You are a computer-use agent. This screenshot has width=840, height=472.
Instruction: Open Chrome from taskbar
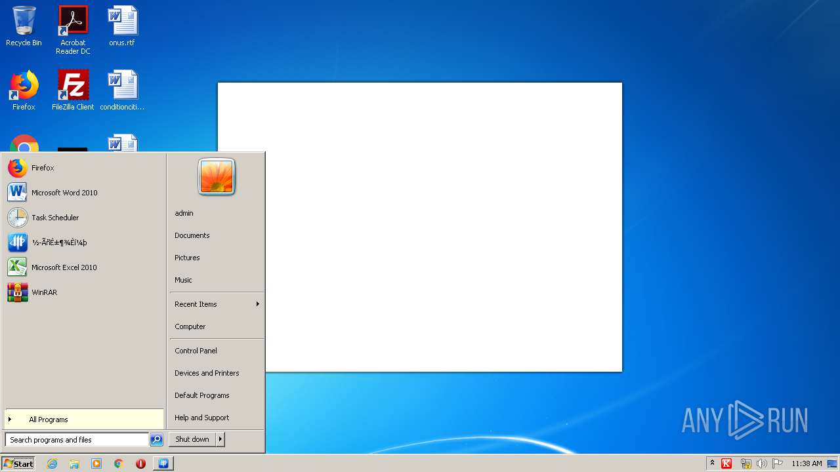pyautogui.click(x=118, y=463)
